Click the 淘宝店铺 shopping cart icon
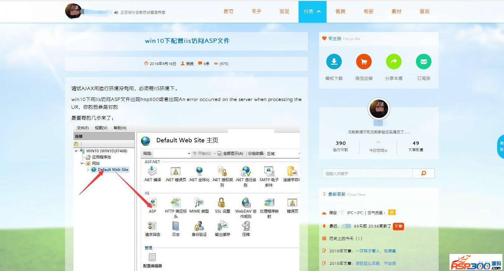Image resolution: width=504 pixels, height=271 pixels. [x=364, y=62]
